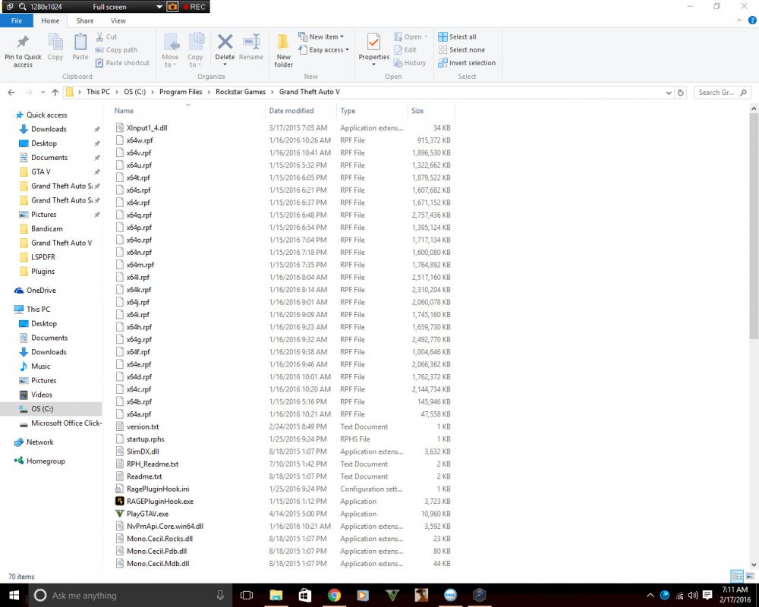Switch to details view layout button
Viewport: 759px width, 607px height.
(737, 577)
